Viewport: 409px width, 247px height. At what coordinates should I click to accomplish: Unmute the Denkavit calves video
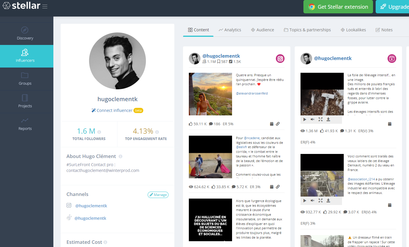point(312,200)
